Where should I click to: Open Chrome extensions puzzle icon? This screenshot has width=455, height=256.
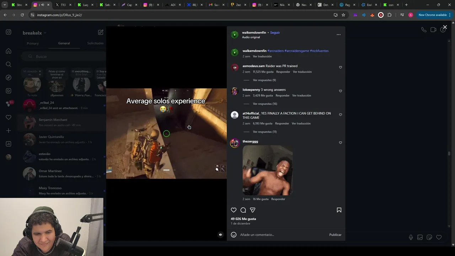(x=389, y=15)
